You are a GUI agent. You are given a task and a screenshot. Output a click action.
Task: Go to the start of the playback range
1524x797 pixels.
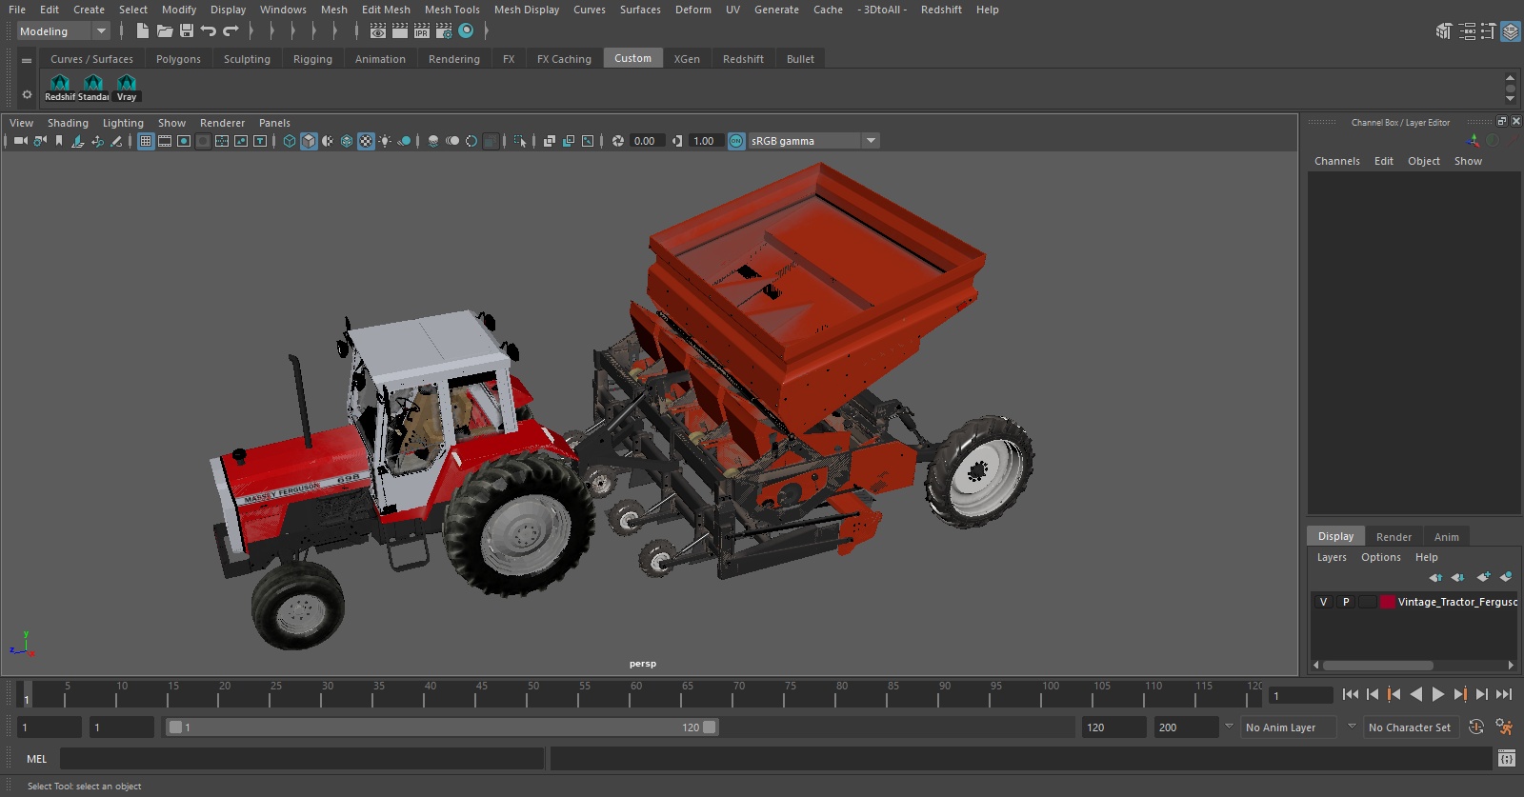(x=1351, y=695)
